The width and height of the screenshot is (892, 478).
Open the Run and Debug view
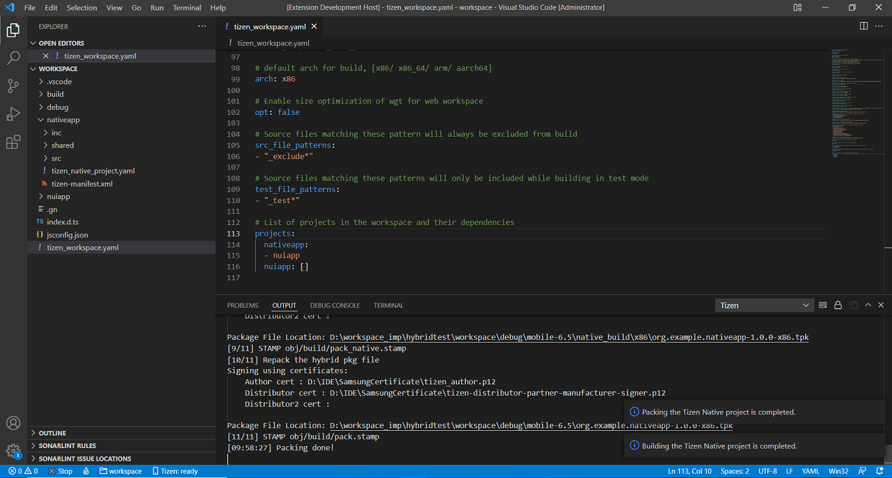[x=13, y=114]
